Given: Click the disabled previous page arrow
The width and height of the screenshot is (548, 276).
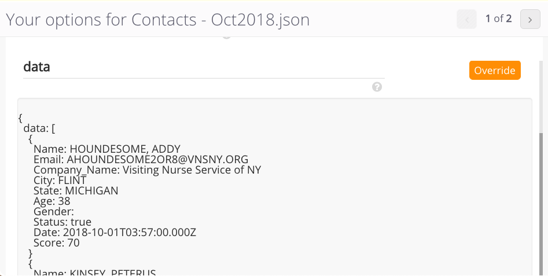Looking at the screenshot, I should 466,19.
